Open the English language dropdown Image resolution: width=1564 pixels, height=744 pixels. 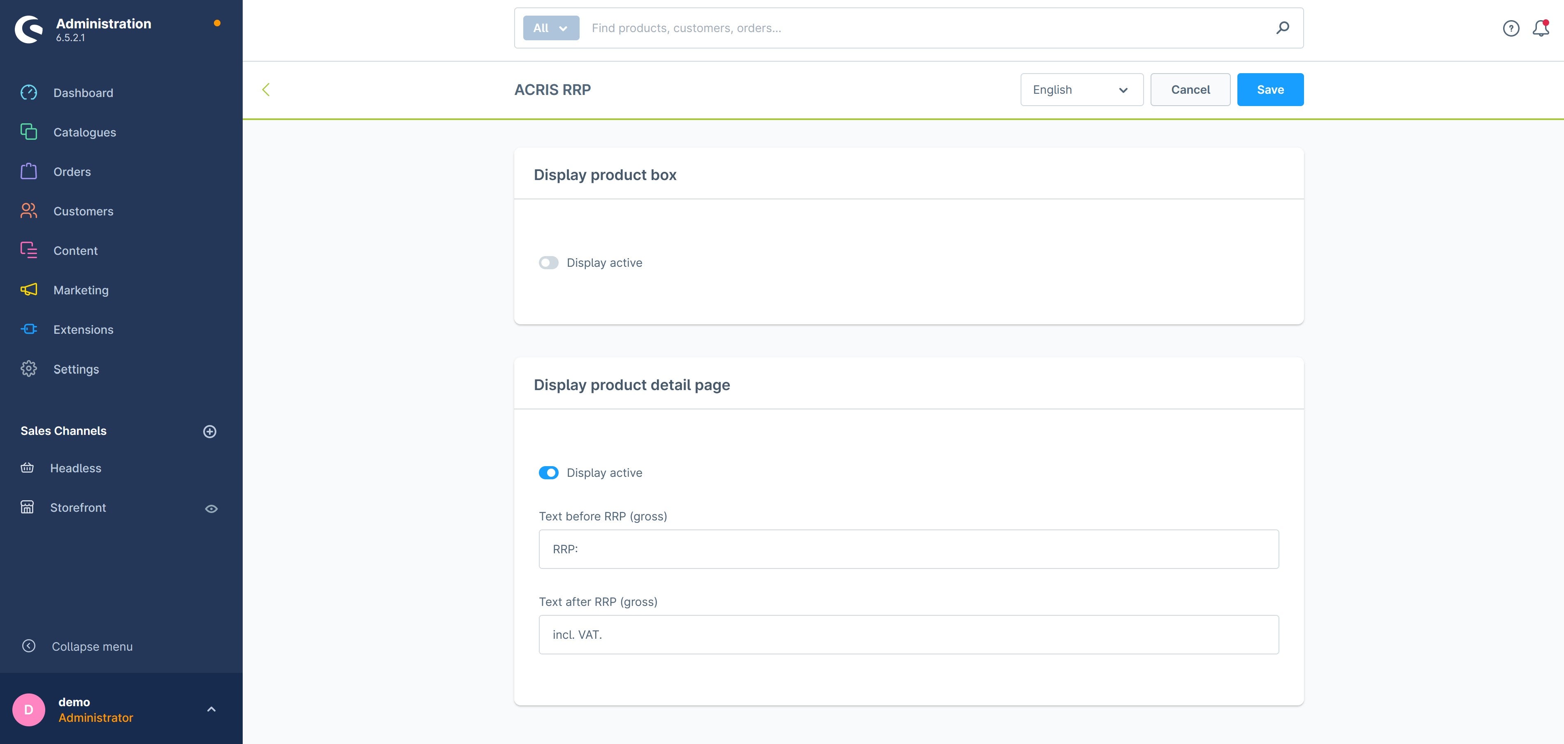click(1081, 90)
